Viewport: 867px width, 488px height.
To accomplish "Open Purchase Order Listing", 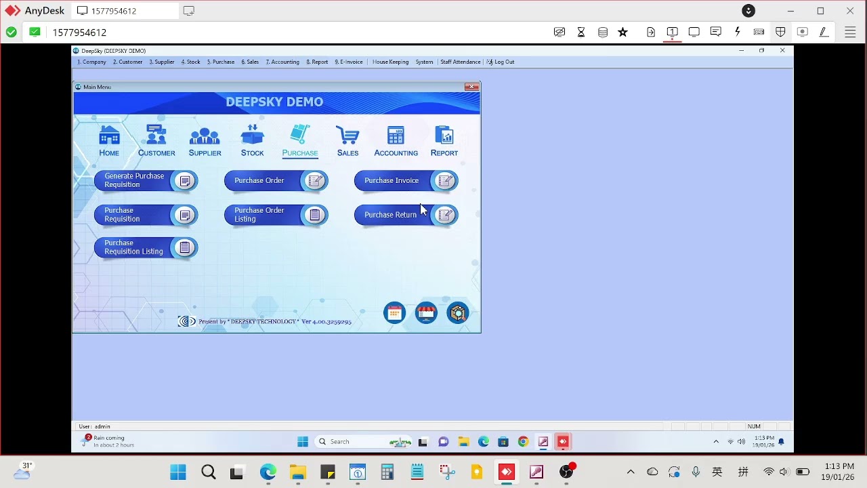I will tap(276, 215).
